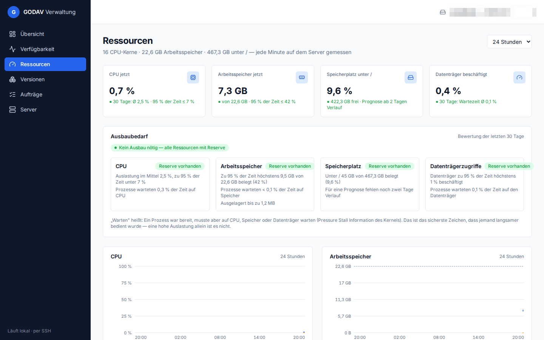The image size is (544, 340).
Task: Navigate to Versionen section
Action: click(45, 79)
